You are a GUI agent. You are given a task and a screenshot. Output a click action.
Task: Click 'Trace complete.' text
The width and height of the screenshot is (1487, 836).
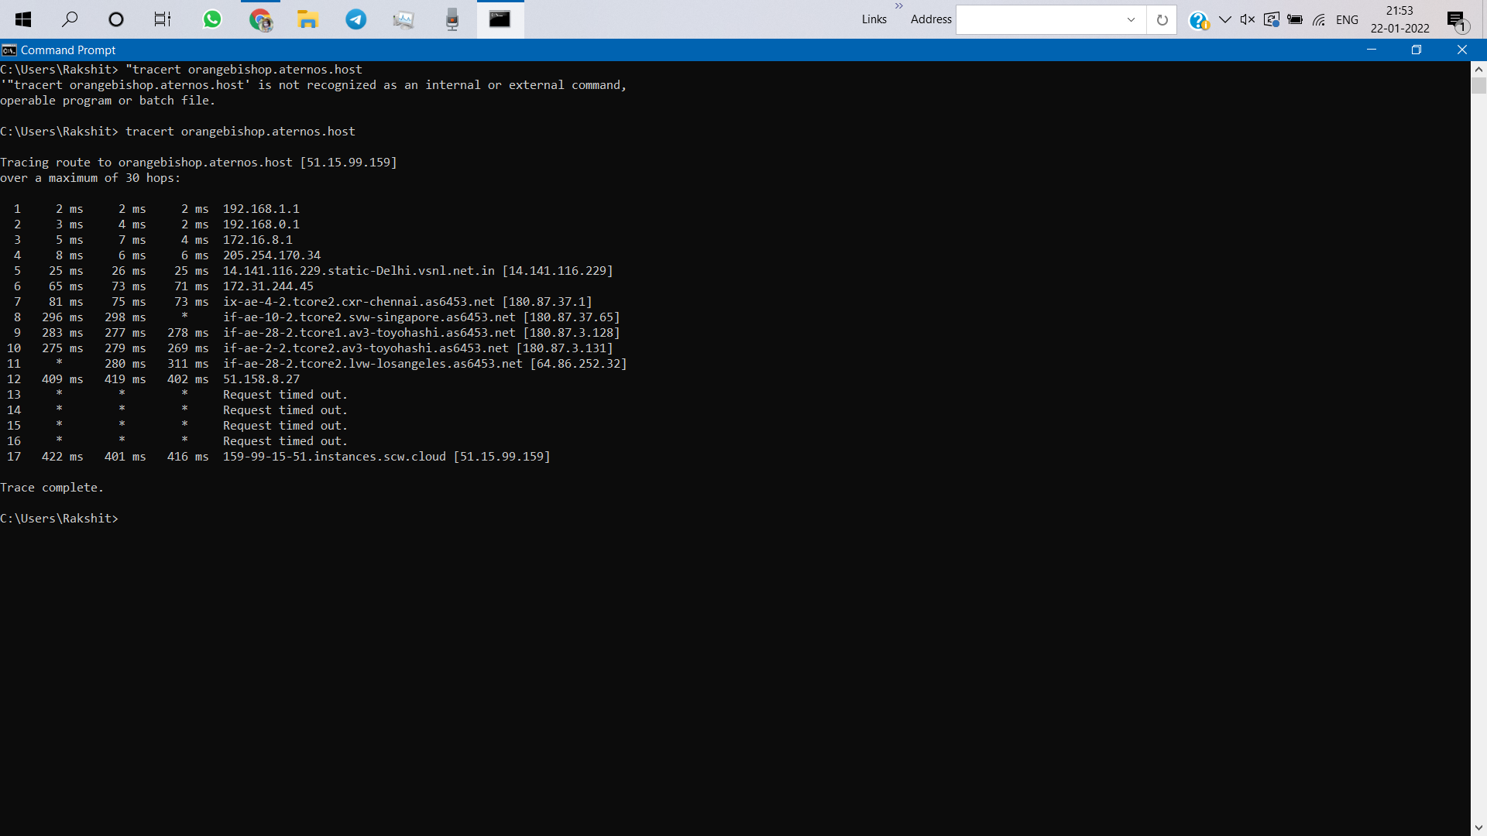[51, 488]
